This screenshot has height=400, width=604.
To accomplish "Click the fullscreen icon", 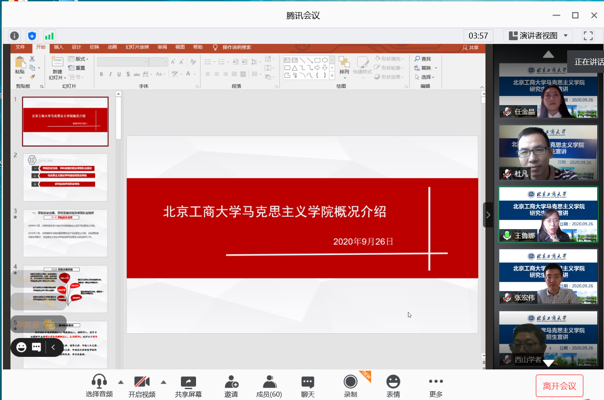I will [588, 36].
